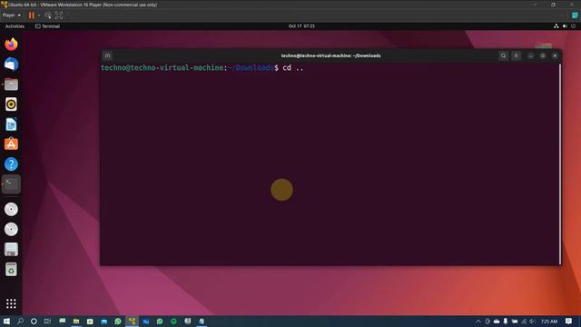This screenshot has height=327, width=581.
Task: Open the green VMware icon on toolbar right
Action: pos(575,15)
